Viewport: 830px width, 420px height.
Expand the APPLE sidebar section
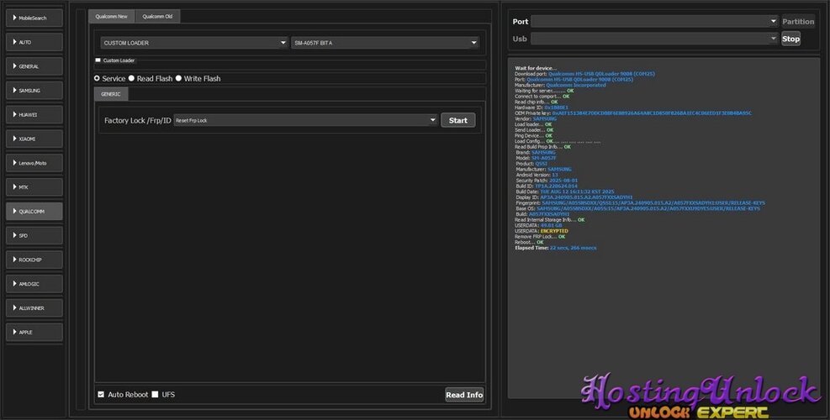(x=34, y=332)
